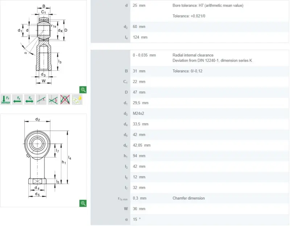Select the l4 124 mm row

click(x=190, y=37)
